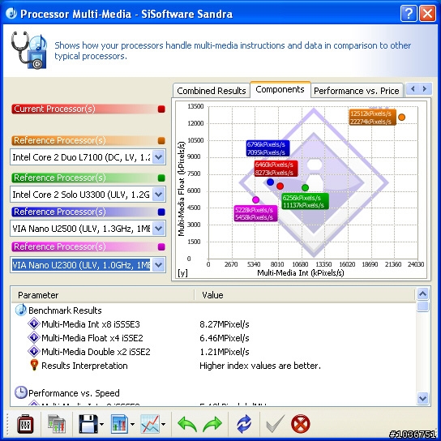
Task: Open the line graph icon dropdown arrow
Action: tap(163, 425)
